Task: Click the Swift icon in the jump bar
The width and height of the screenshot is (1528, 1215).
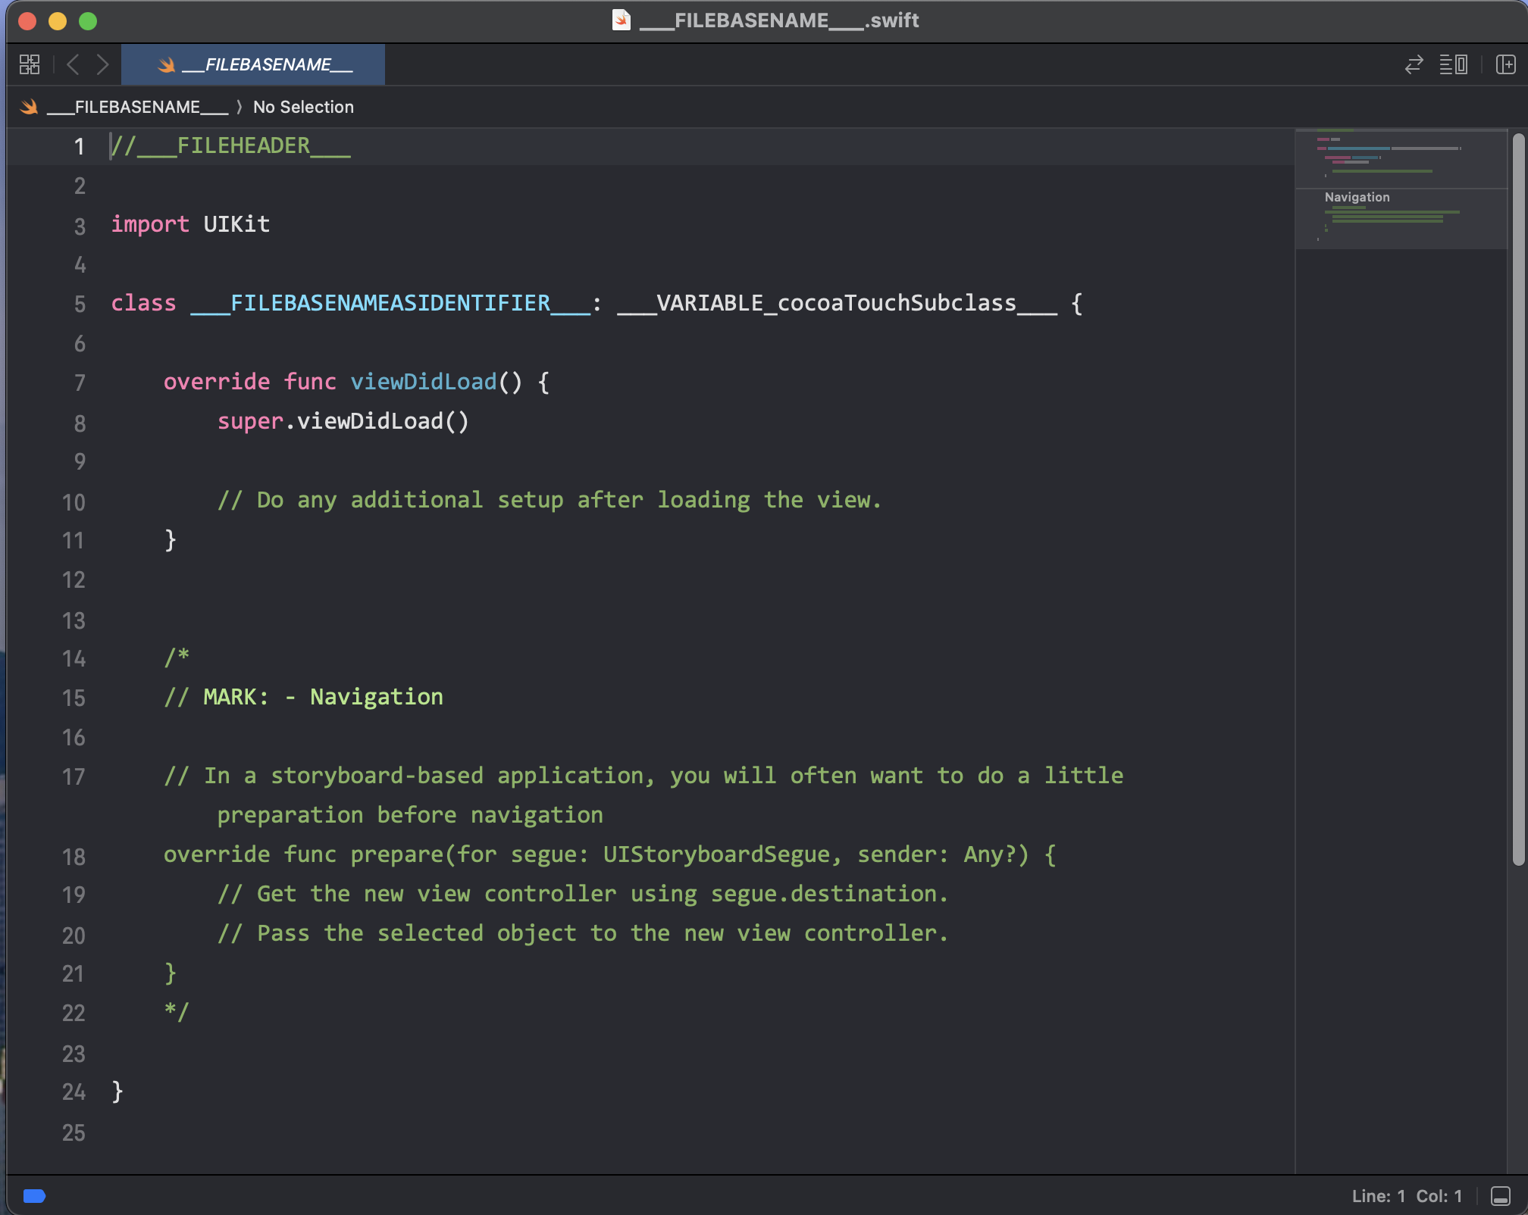Action: pos(29,107)
